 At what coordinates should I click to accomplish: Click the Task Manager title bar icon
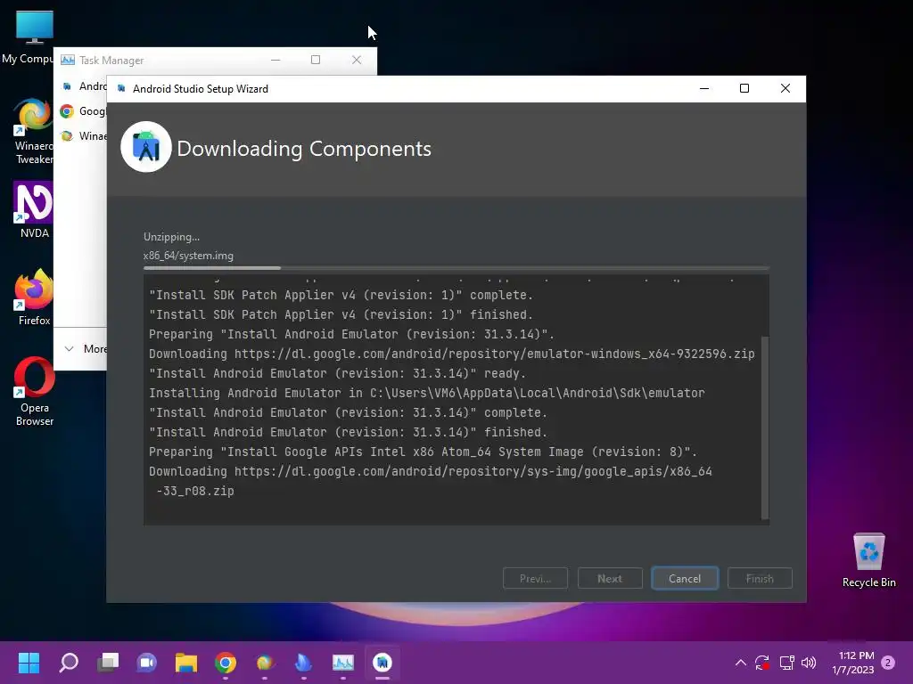click(x=68, y=60)
